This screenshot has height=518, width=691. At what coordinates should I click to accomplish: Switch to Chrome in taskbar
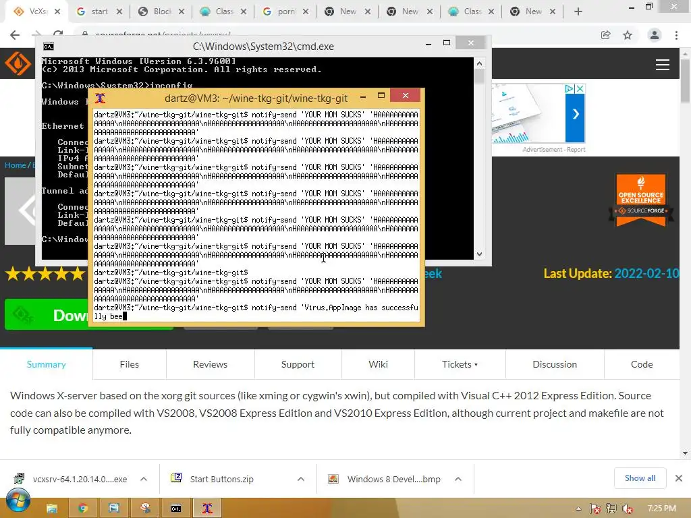coord(83,509)
